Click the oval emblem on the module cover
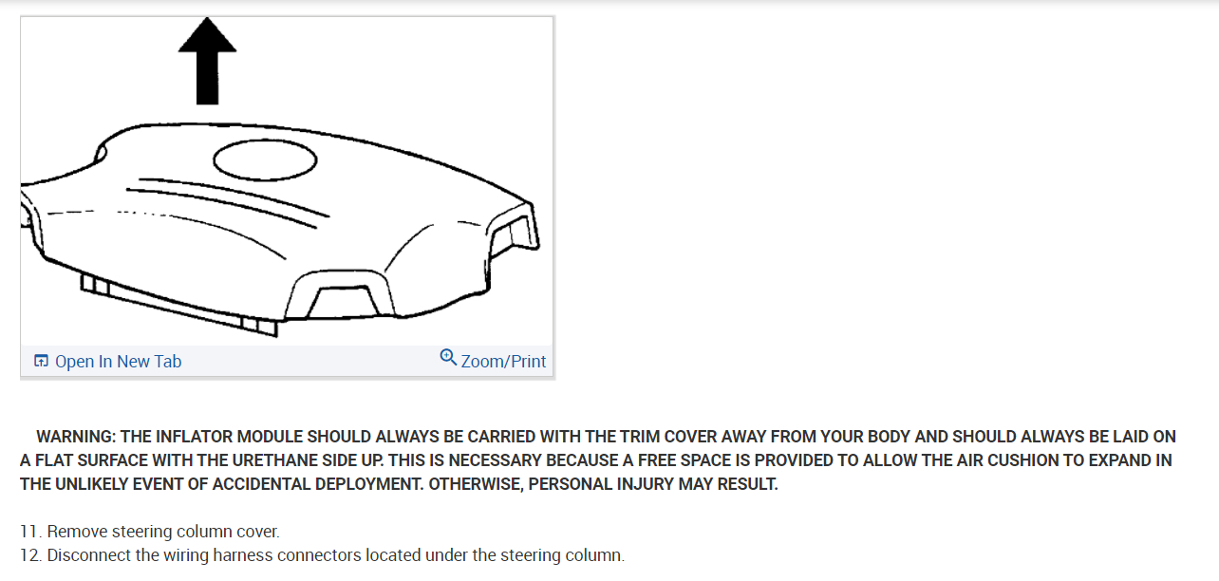 (265, 160)
